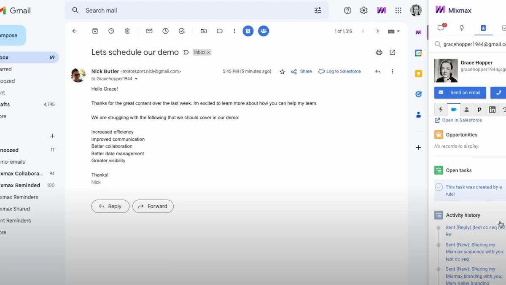506x285 pixels.
Task: Click the blue Mixmax collaborators icon
Action: [264, 31]
